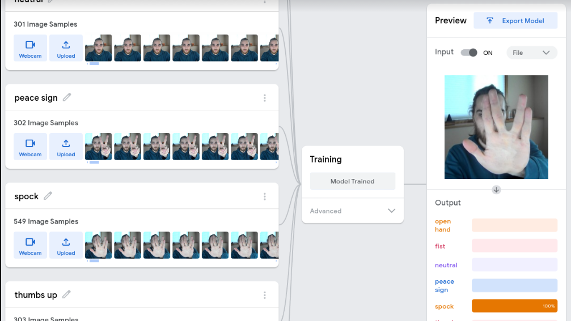571x321 pixels.
Task: Click the Webcam button in neutral class
Action: pyautogui.click(x=30, y=48)
